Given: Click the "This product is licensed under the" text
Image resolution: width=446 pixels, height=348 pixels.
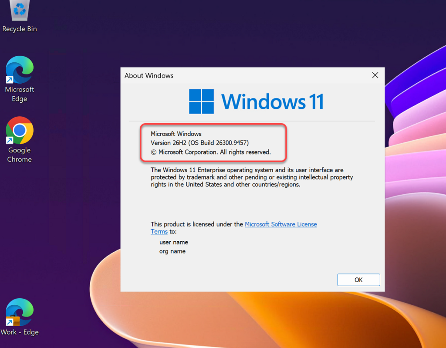Looking at the screenshot, I should point(196,224).
